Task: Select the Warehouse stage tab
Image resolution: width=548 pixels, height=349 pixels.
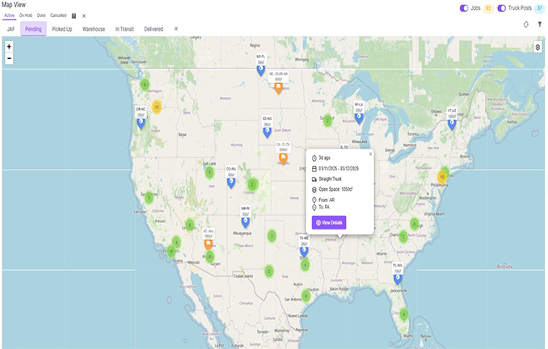Action: (93, 29)
